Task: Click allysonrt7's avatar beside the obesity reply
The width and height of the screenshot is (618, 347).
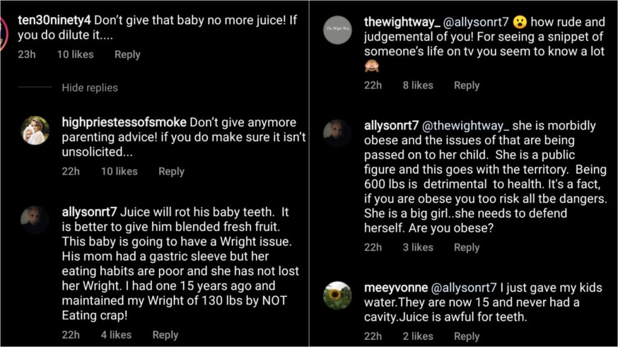Action: coord(337,133)
